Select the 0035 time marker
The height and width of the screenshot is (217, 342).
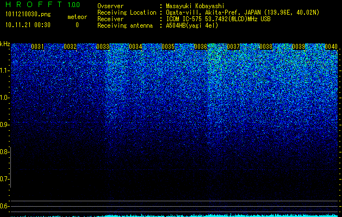[x=168, y=47]
